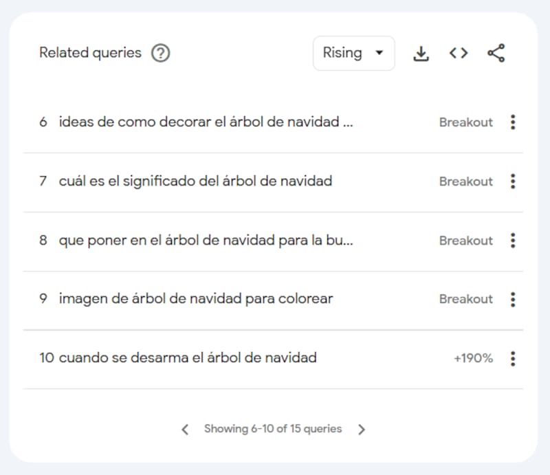Share the Related queries card
This screenshot has height=475, width=550.
(x=496, y=52)
